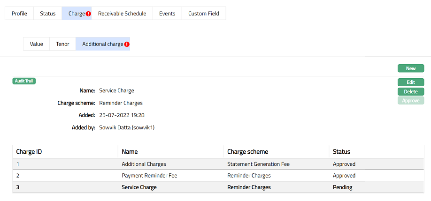Go to the Events tab
The image size is (431, 201).
click(167, 14)
